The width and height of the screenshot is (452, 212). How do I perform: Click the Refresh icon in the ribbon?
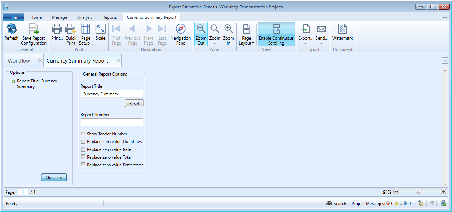[11, 30]
